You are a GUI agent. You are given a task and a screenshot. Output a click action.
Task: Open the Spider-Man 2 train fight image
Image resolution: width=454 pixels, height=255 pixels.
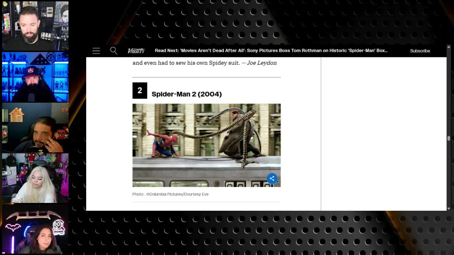click(206, 145)
